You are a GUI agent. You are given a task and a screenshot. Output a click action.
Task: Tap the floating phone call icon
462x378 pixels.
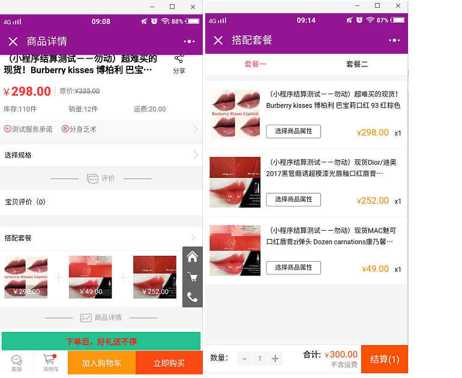(x=193, y=297)
